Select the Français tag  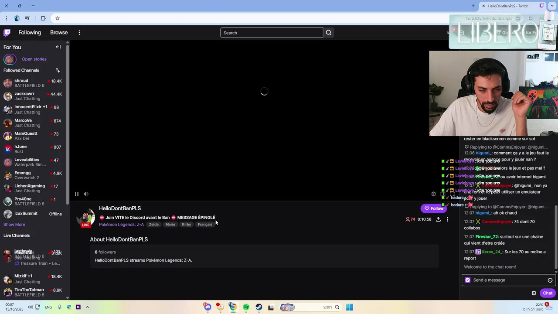[x=205, y=225]
